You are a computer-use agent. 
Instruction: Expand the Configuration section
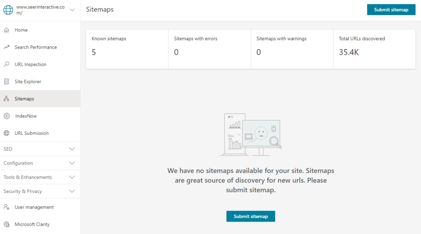pos(72,163)
